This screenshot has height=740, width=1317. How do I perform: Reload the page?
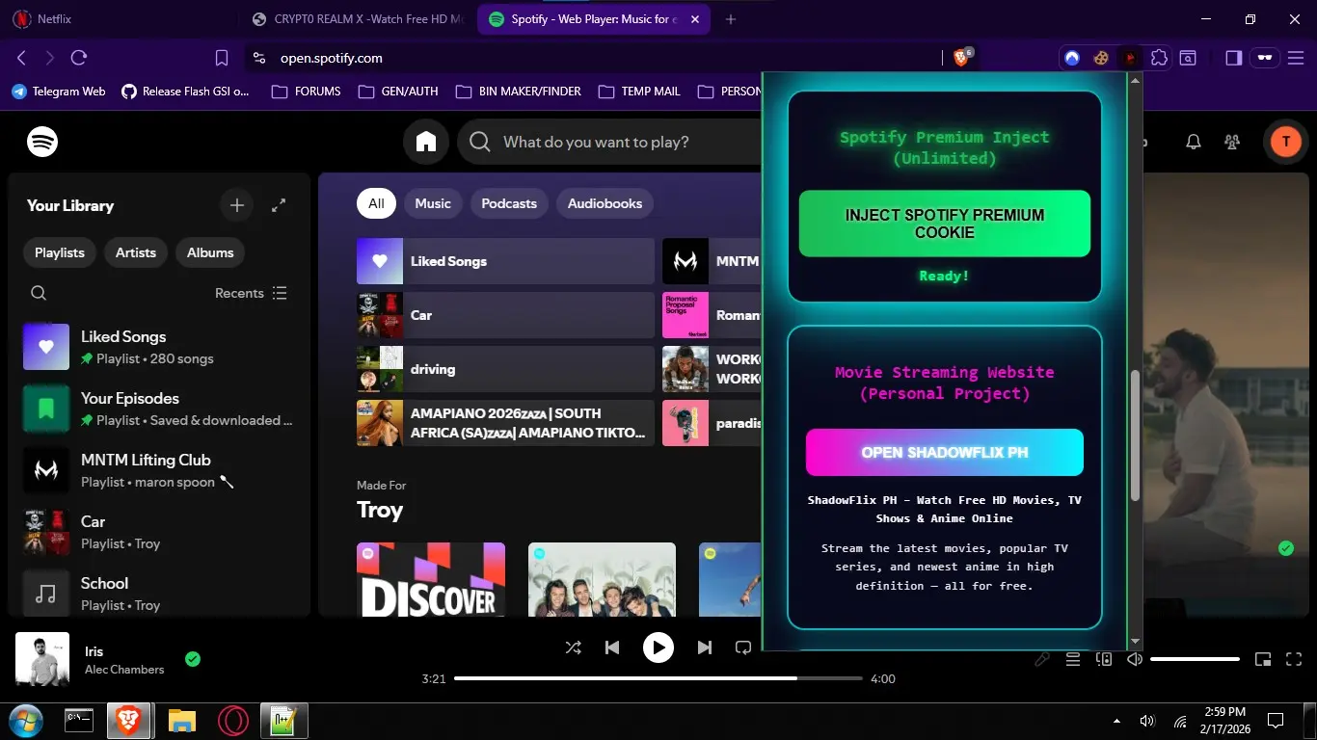point(79,58)
